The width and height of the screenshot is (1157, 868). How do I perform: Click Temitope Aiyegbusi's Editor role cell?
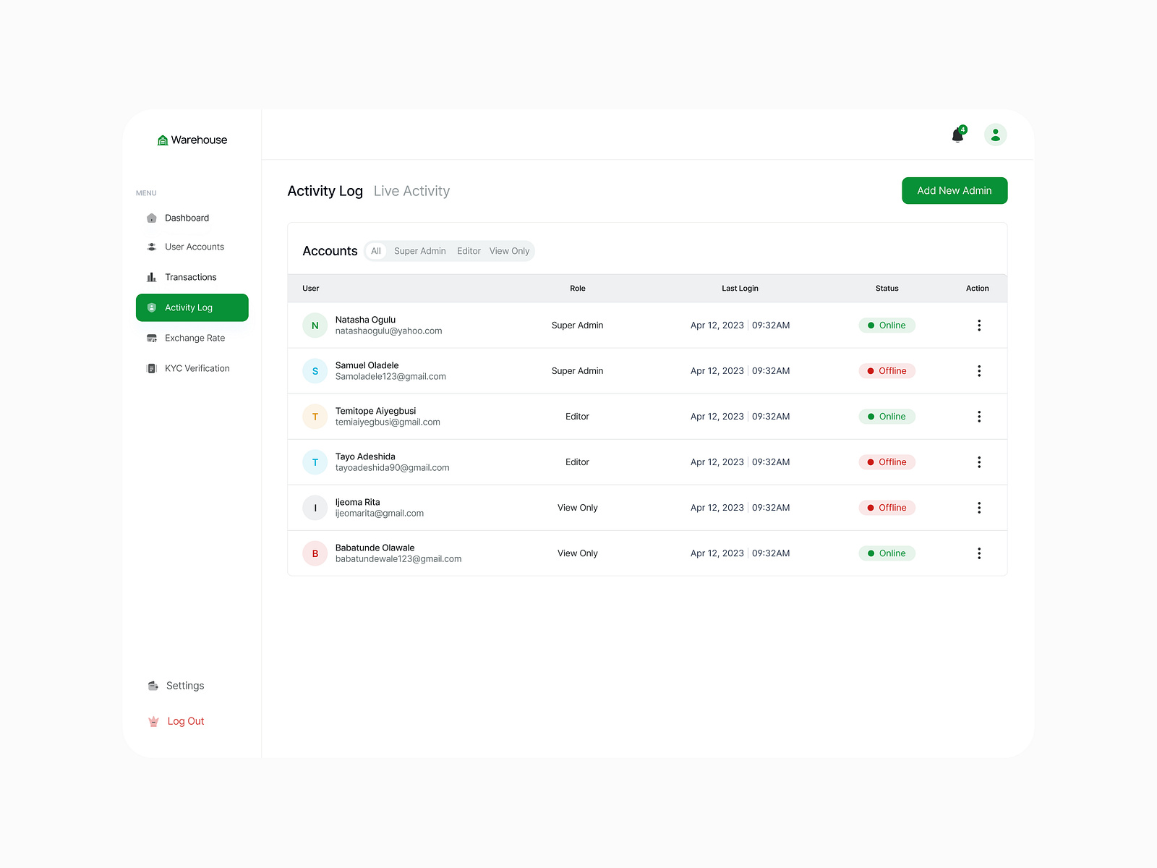578,417
